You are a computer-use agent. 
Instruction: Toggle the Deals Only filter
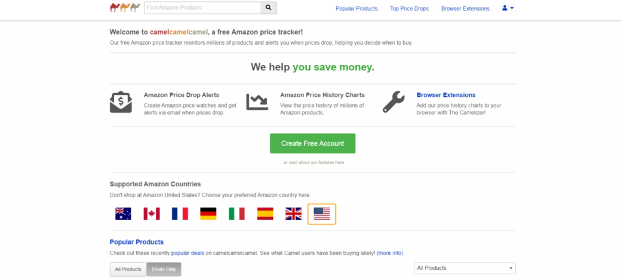164,269
